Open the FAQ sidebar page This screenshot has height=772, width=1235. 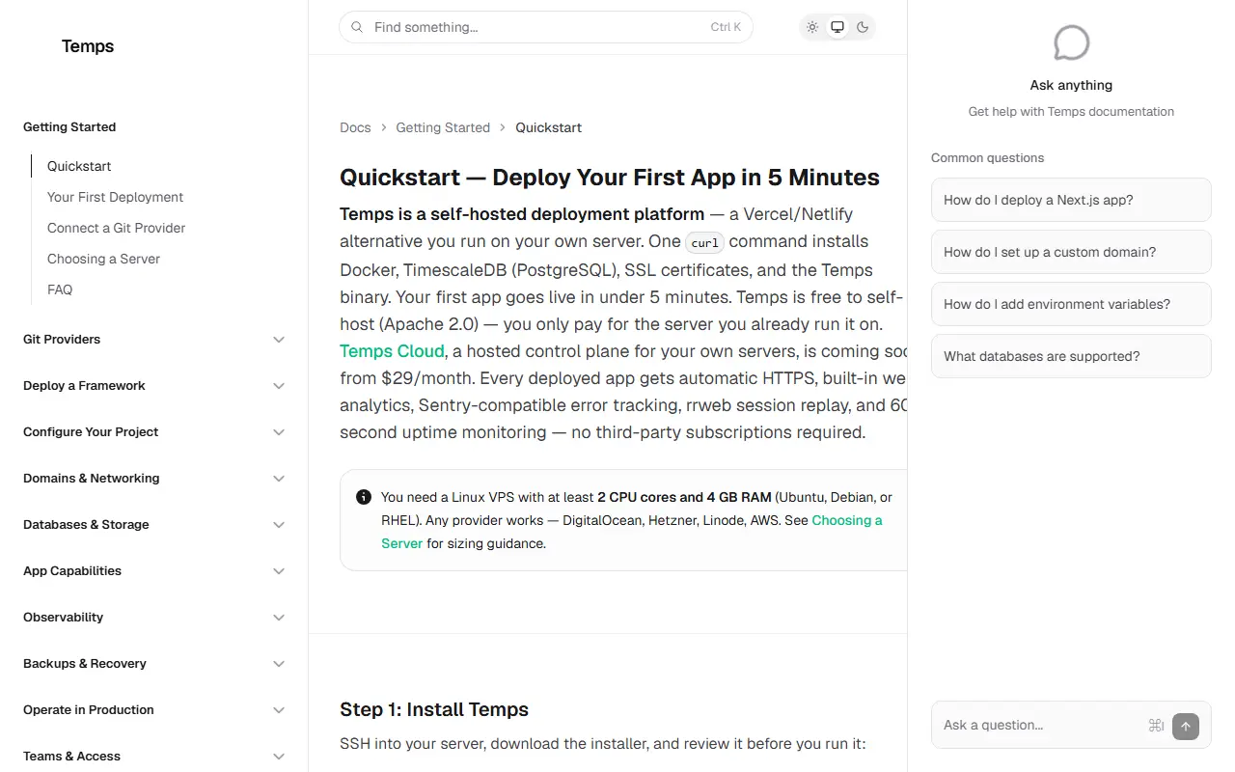60,289
